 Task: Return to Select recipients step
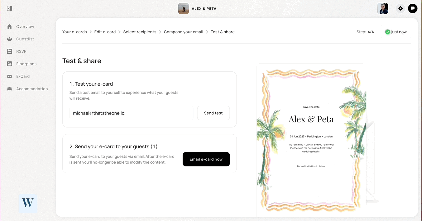pos(140,32)
